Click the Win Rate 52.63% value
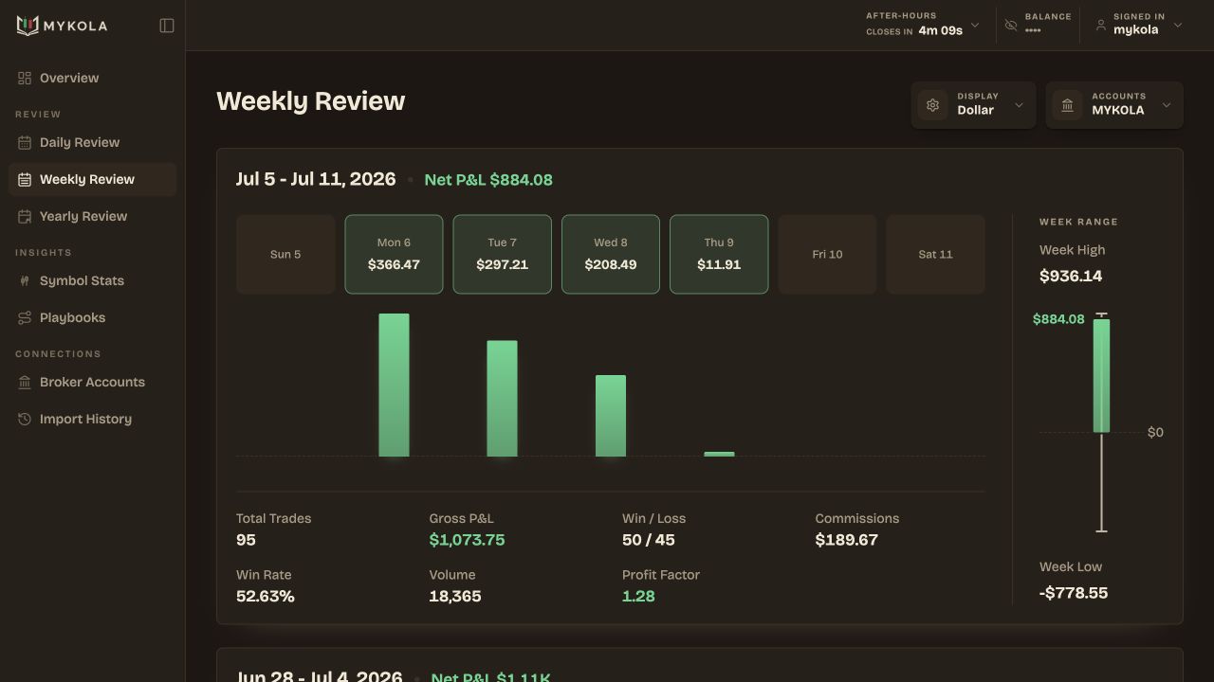The image size is (1214, 682). pos(266,597)
